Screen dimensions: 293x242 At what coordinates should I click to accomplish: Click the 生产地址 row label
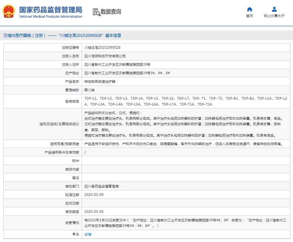72,73
